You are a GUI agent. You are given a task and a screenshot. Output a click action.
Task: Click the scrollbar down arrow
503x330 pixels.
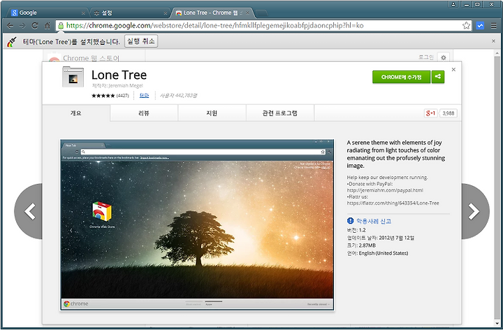click(x=497, y=324)
